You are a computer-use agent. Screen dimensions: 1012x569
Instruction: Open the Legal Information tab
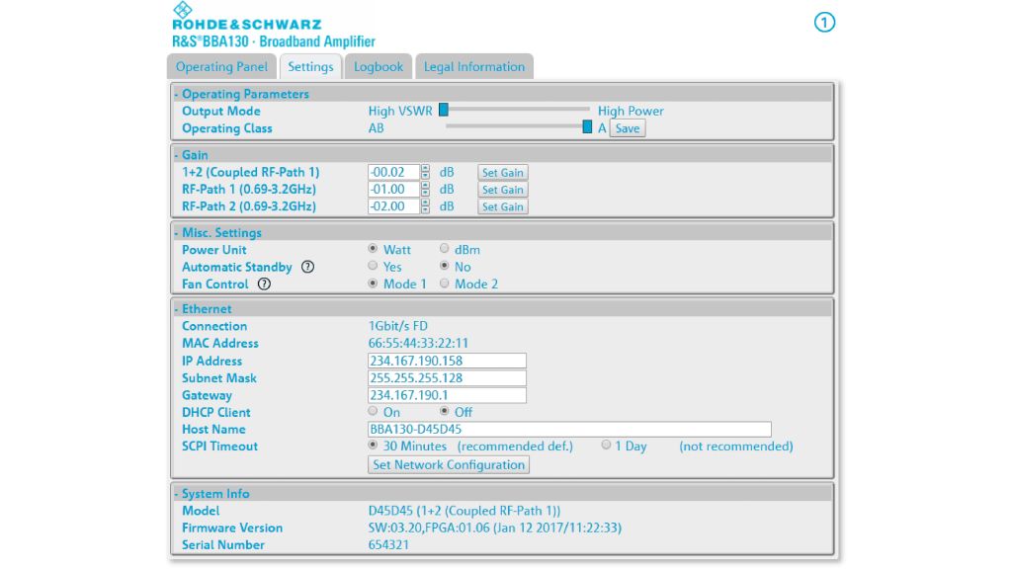473,67
